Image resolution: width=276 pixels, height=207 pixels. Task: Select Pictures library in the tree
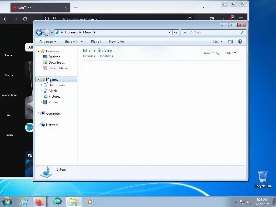pyautogui.click(x=54, y=96)
